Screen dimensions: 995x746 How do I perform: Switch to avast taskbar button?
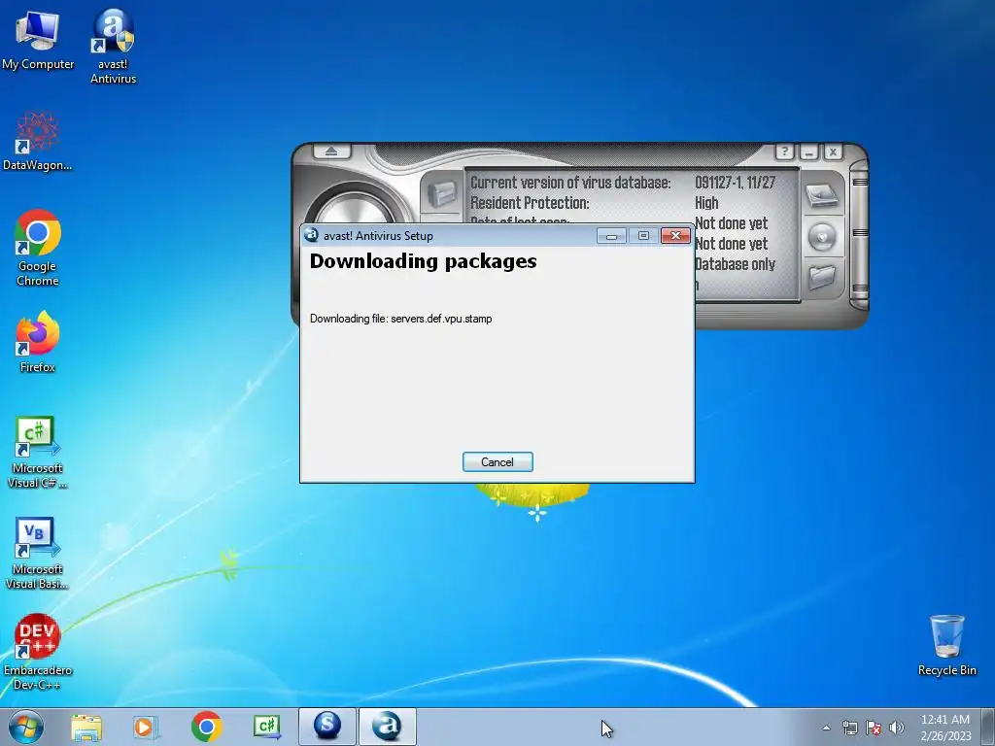387,727
